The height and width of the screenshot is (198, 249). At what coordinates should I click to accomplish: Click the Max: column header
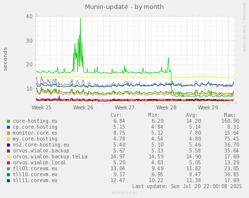230,115
